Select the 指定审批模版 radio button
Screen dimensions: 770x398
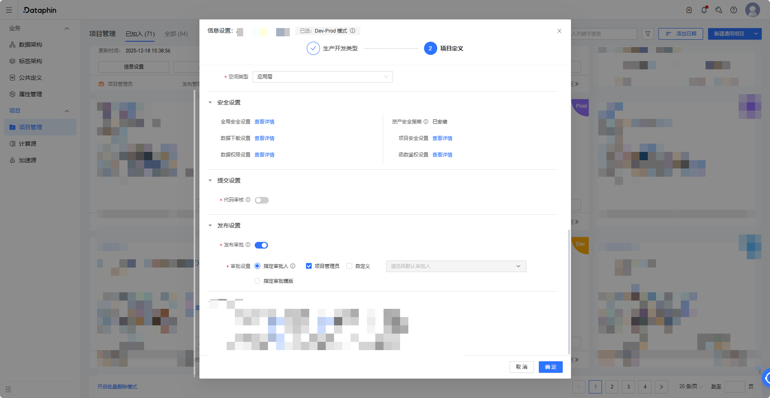(x=258, y=281)
